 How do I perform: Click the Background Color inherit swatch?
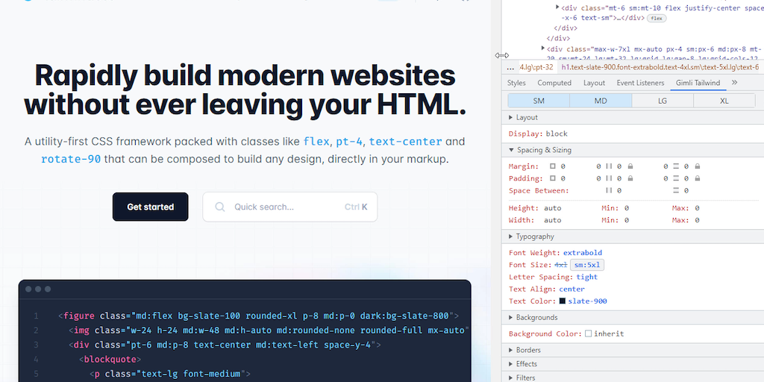tap(588, 334)
